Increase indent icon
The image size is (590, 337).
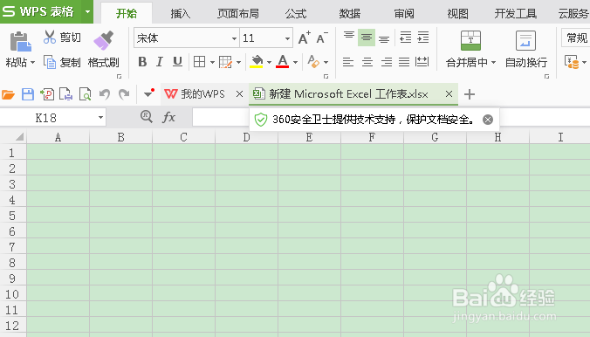click(x=423, y=38)
